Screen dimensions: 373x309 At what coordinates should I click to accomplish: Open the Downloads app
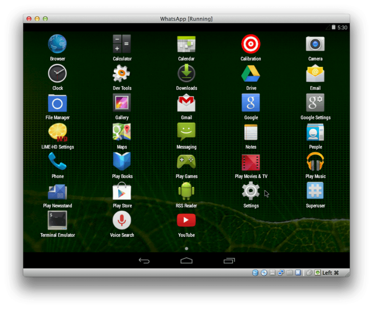tap(186, 74)
